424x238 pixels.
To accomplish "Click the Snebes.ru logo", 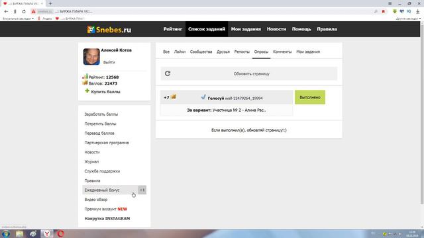I will click(109, 29).
